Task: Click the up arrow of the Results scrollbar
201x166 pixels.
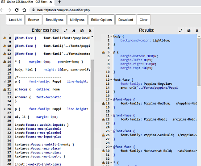Action: pos(199,37)
